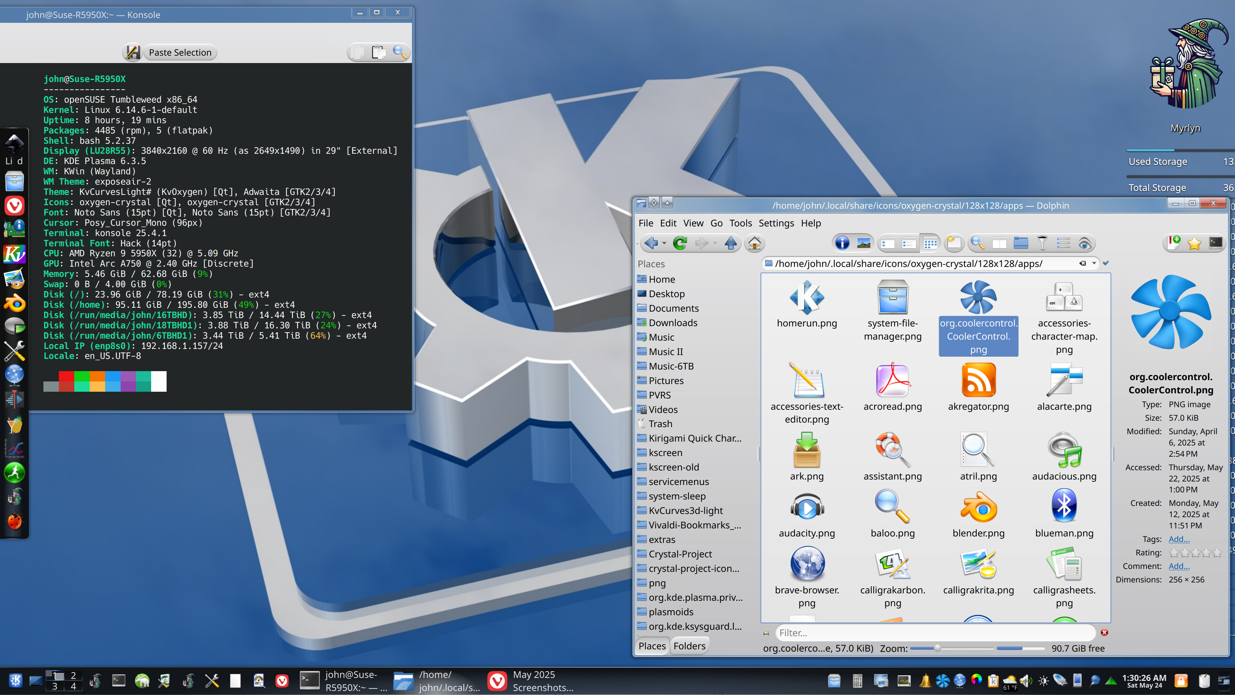Open the Settings menu in Dolphin
The width and height of the screenshot is (1235, 695).
click(x=776, y=223)
